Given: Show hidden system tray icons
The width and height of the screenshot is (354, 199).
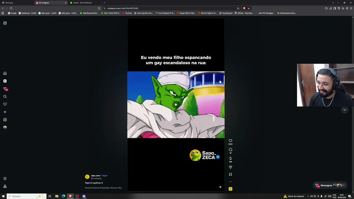Looking at the screenshot, I should (308, 196).
